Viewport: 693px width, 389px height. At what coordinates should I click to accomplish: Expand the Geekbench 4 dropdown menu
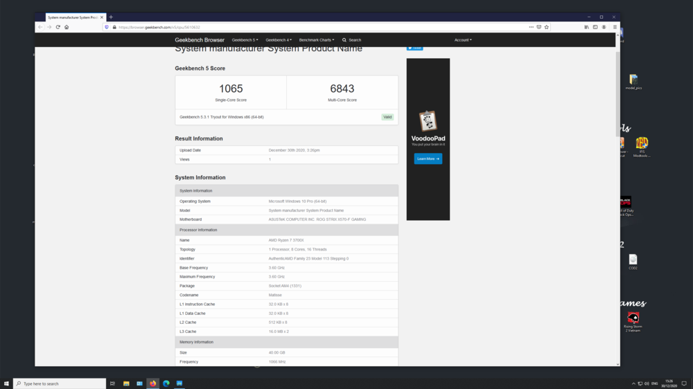[x=278, y=40]
